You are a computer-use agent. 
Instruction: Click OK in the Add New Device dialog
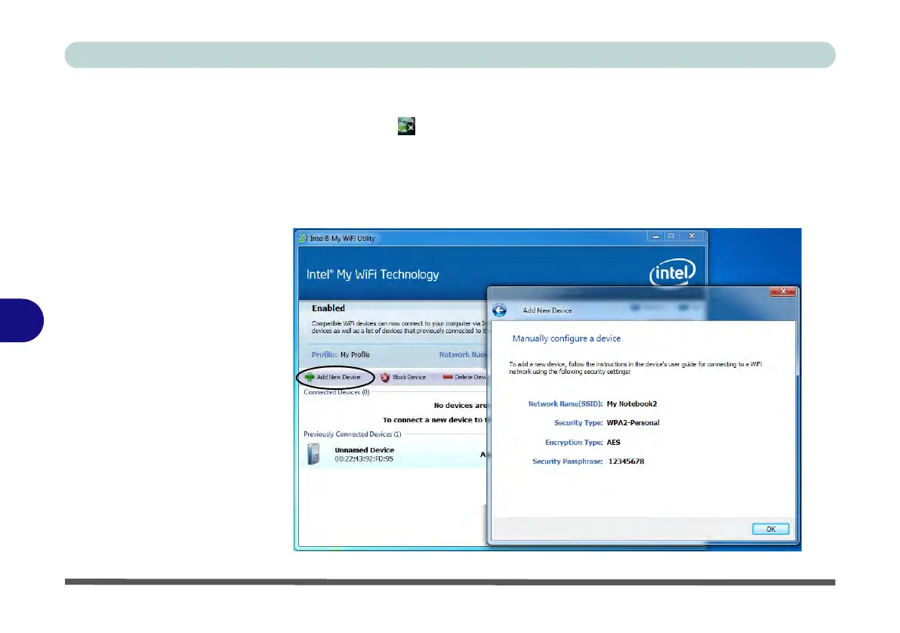770,529
